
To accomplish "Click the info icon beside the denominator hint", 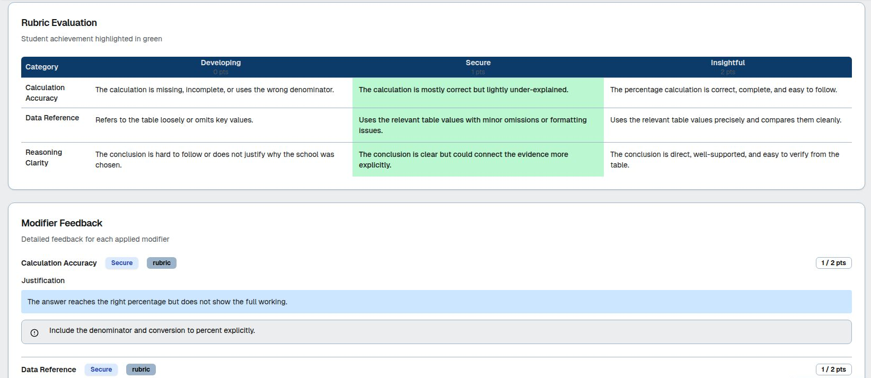I will (34, 333).
